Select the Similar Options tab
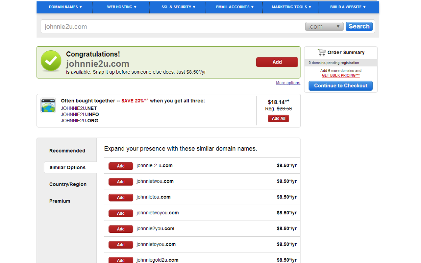421x263 pixels. pyautogui.click(x=67, y=167)
